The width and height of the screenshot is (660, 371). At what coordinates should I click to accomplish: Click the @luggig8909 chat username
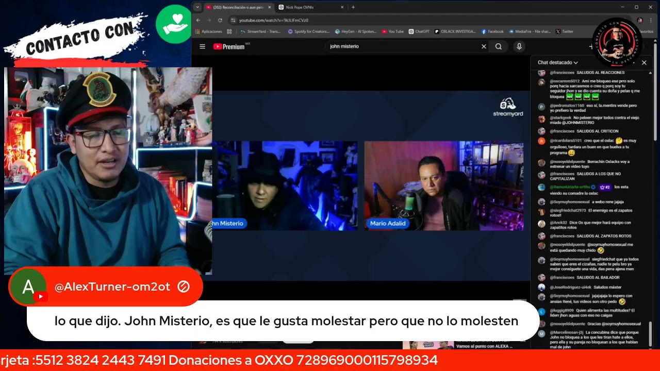tap(563, 311)
